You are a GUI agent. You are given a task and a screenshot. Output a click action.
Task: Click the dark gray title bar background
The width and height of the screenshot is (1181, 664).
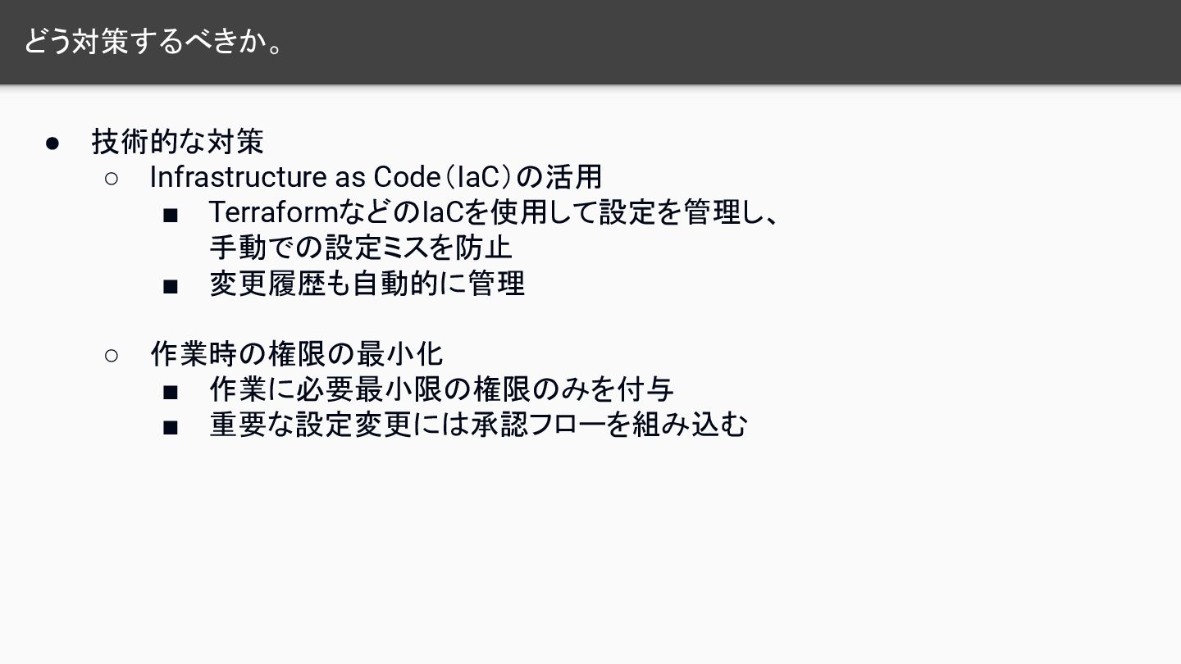pyautogui.click(x=738, y=42)
